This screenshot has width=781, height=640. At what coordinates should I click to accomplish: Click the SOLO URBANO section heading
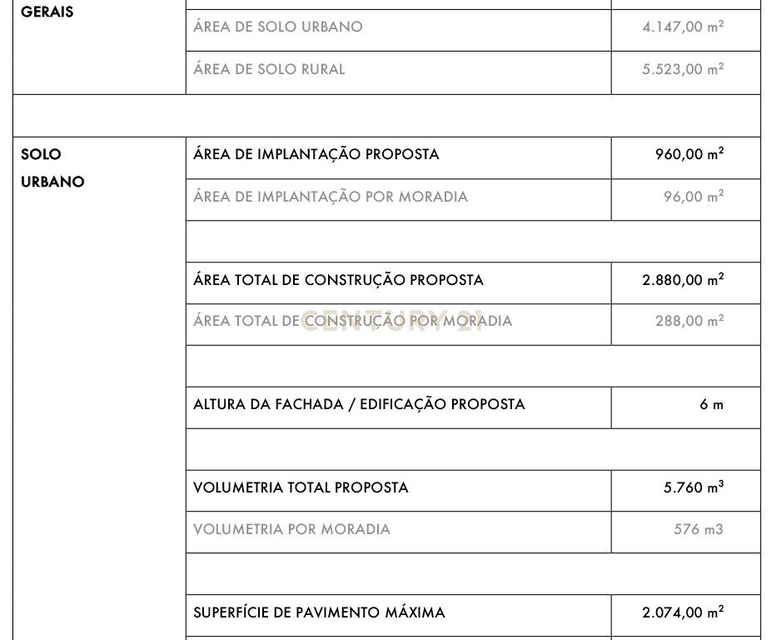tap(52, 167)
